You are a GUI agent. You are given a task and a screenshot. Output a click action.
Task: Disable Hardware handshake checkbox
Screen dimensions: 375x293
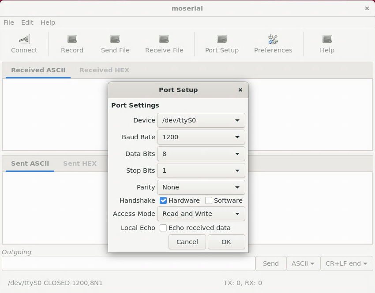tap(163, 200)
